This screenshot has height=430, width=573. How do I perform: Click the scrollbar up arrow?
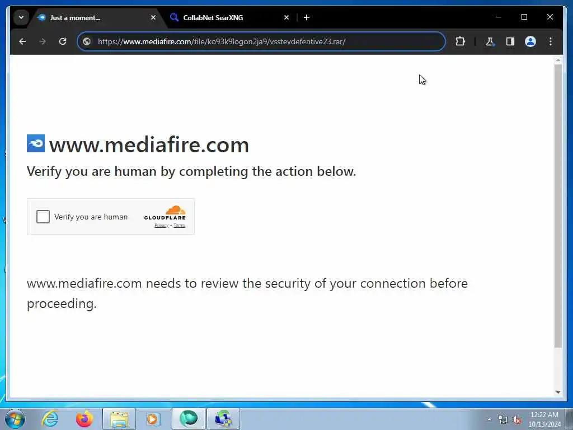point(558,59)
